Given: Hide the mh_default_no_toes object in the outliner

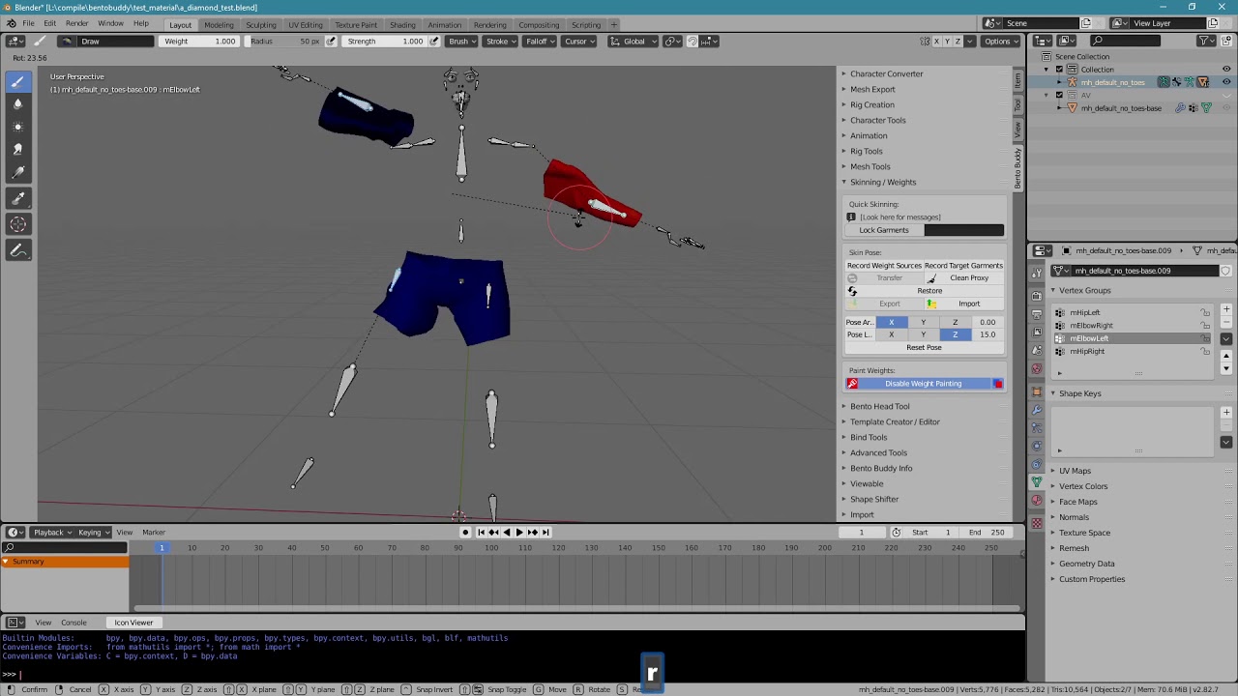Looking at the screenshot, I should [1226, 82].
